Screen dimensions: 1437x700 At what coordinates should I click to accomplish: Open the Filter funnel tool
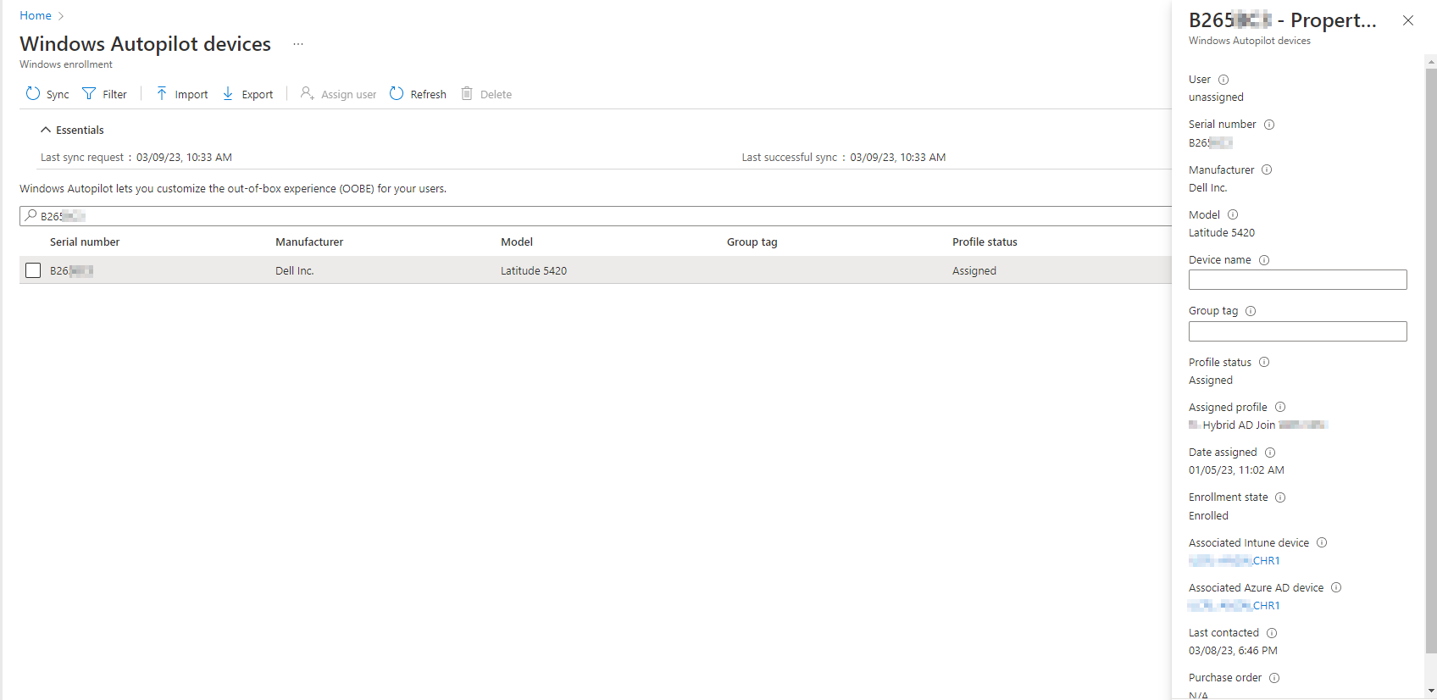tap(89, 94)
